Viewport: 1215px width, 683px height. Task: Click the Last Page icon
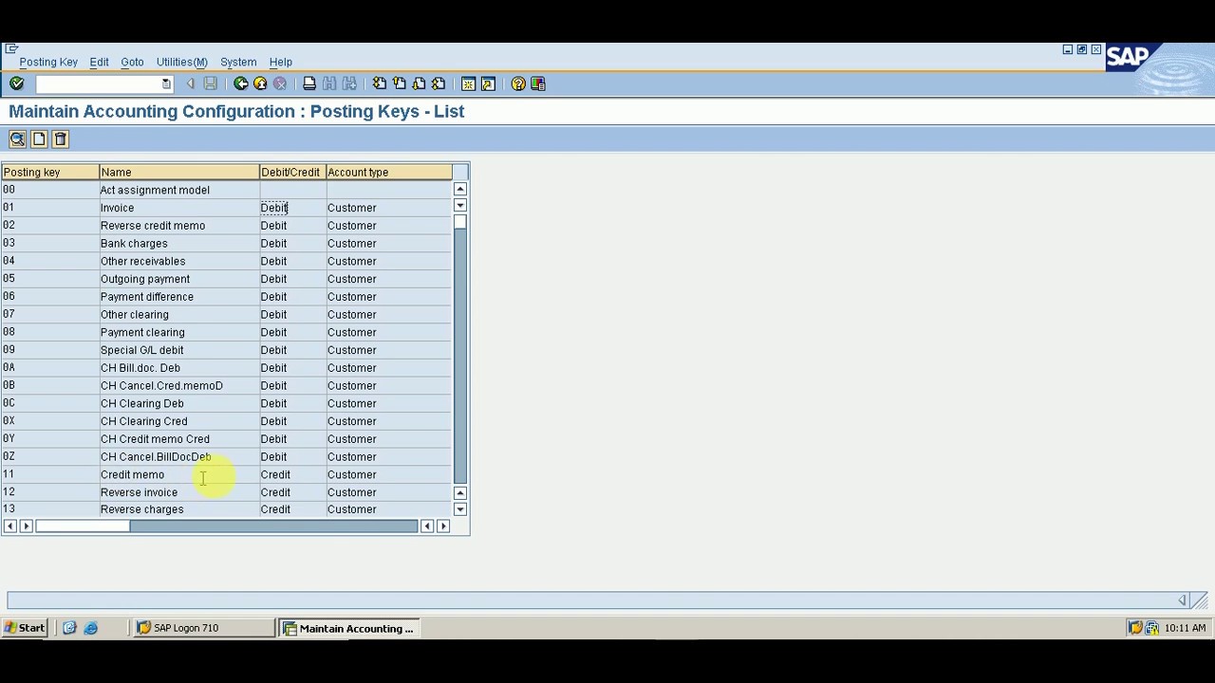coord(439,83)
